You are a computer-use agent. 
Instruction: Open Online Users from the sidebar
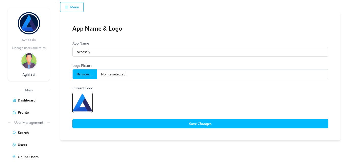28,157
